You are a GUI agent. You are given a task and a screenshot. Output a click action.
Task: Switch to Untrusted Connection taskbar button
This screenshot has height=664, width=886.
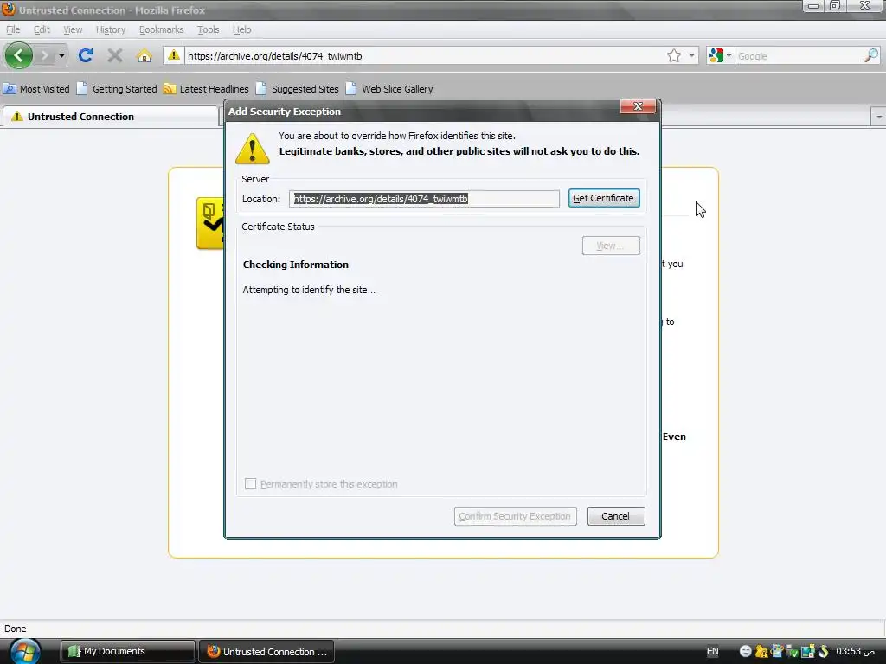tap(266, 651)
